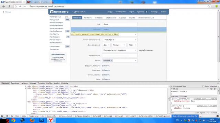Open Мои Настройки in left menu
This screenshot has height=123, width=220.
(56, 43)
